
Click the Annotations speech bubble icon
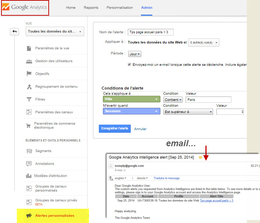(29, 164)
